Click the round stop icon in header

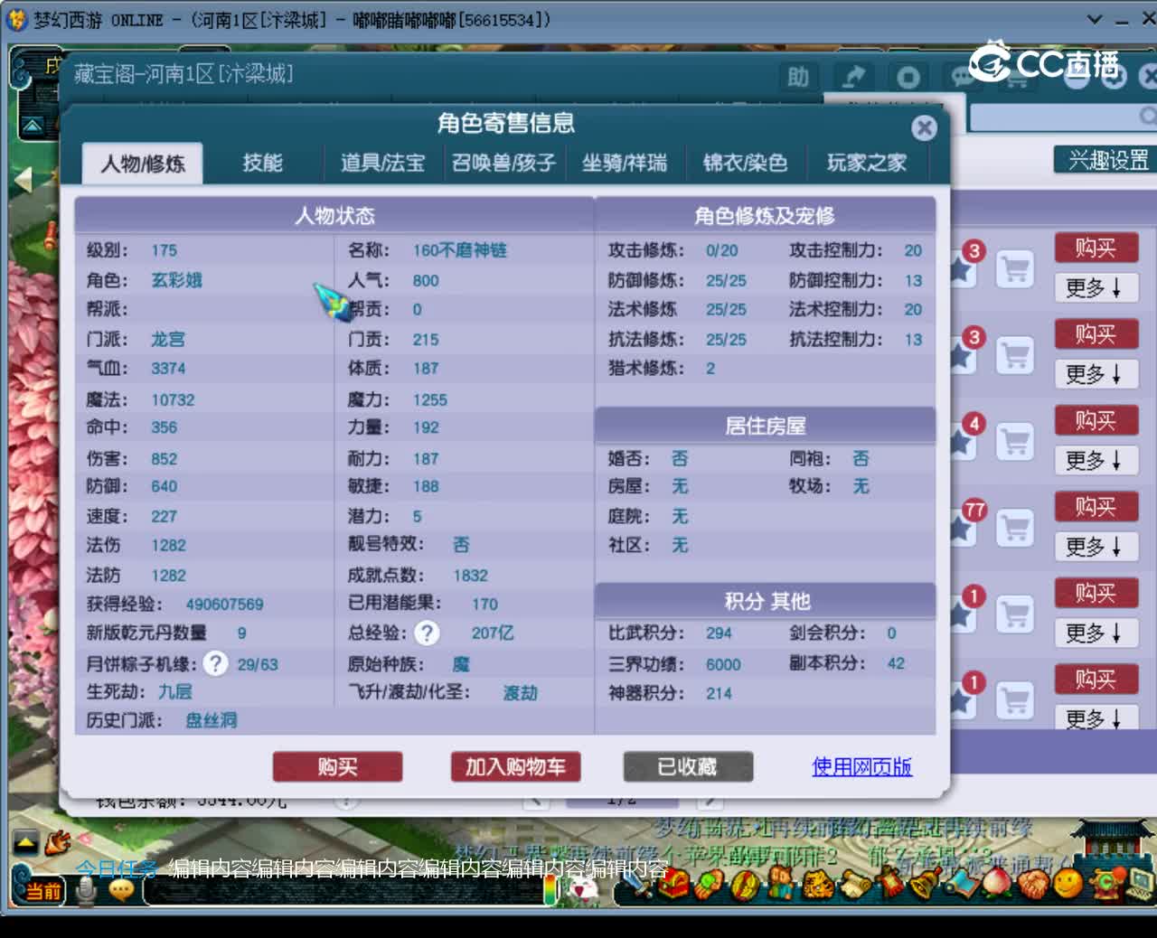click(908, 78)
